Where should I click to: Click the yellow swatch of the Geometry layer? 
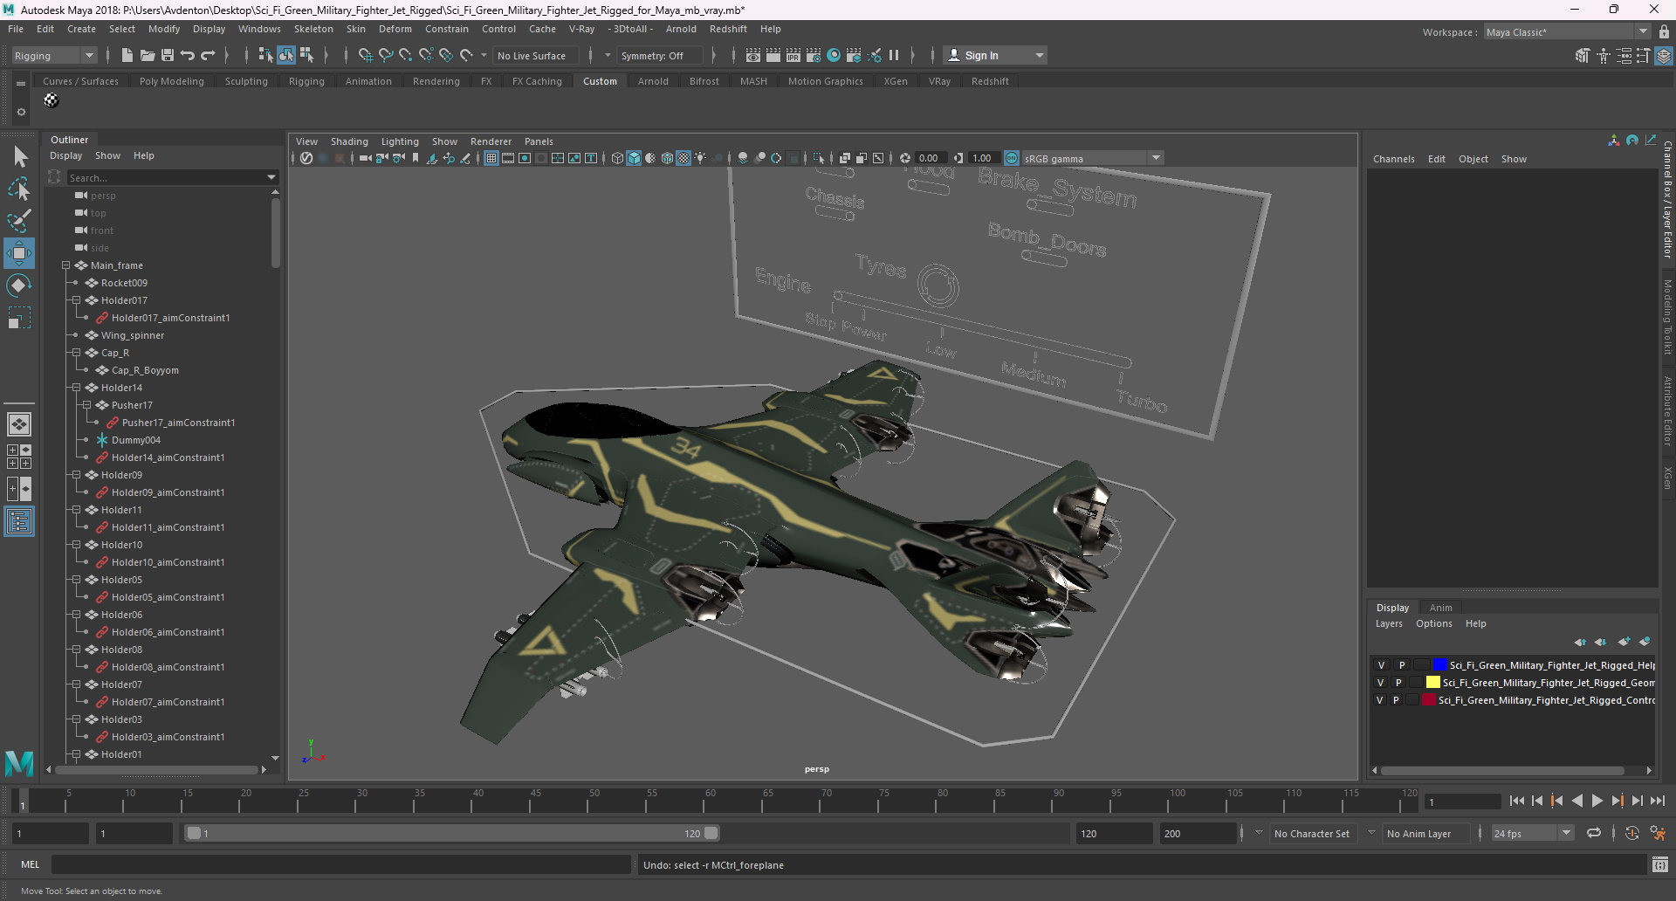[1432, 683]
